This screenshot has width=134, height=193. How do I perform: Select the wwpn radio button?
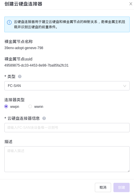click(x=6, y=106)
